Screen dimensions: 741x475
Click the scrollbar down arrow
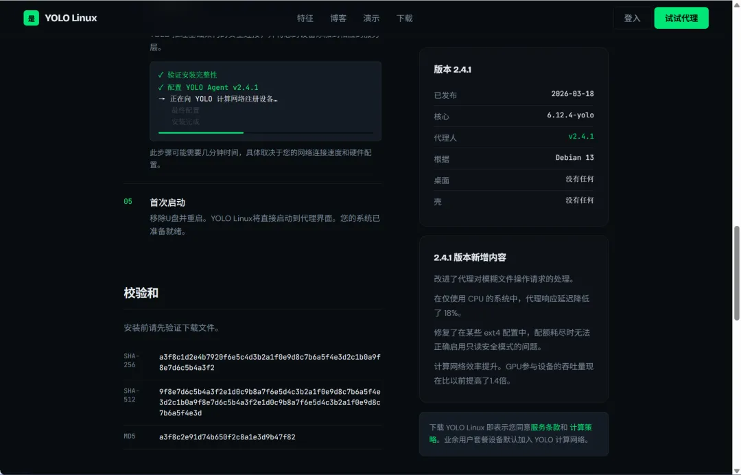(x=736, y=471)
